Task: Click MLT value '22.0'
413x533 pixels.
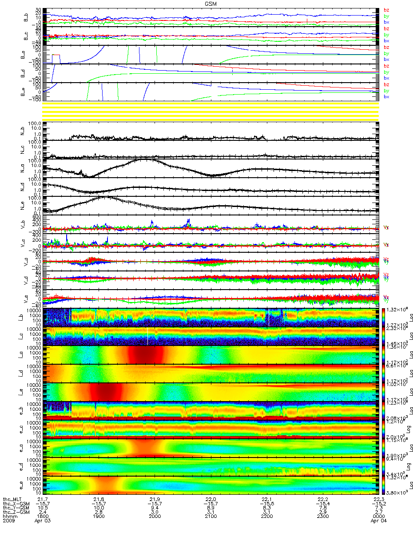Action: point(211,499)
